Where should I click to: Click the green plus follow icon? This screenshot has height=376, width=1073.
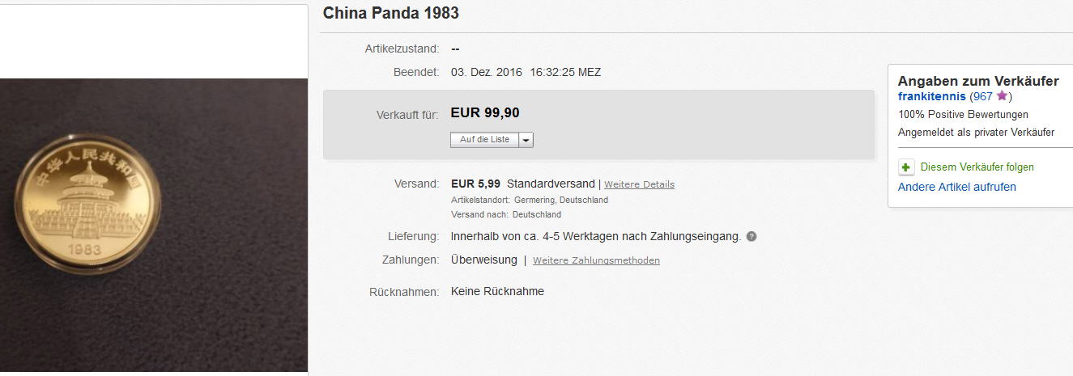(x=907, y=167)
